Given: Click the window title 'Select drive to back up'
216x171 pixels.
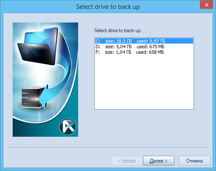Looking at the screenshot, I should [108, 7].
